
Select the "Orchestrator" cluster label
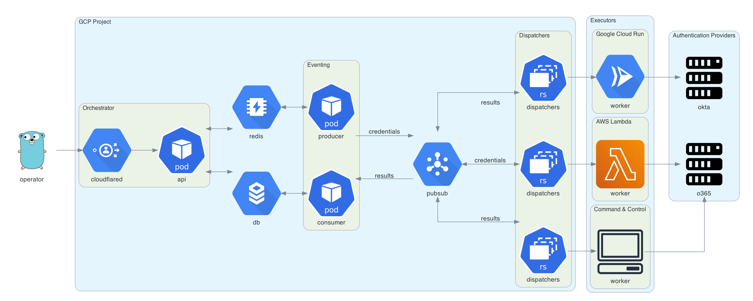[98, 108]
